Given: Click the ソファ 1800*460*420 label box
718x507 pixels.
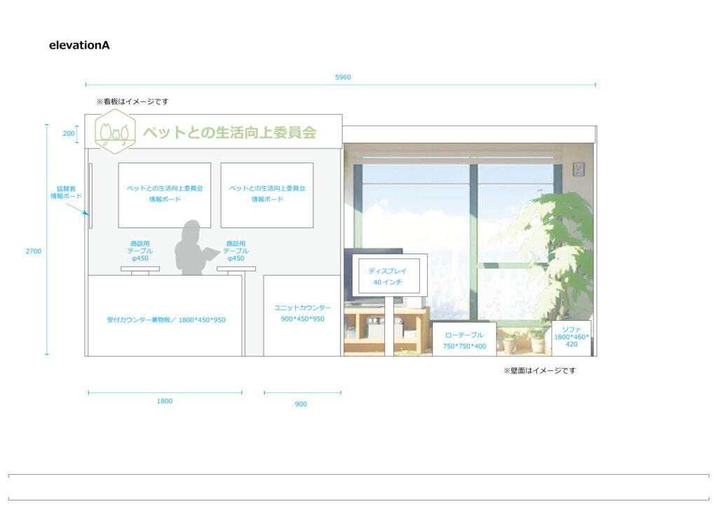Looking at the screenshot, I should pos(571,337).
